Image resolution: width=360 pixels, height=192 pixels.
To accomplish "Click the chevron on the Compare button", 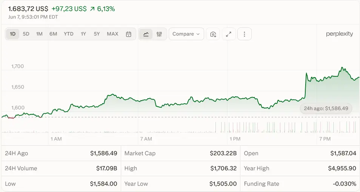I will point(198,34).
